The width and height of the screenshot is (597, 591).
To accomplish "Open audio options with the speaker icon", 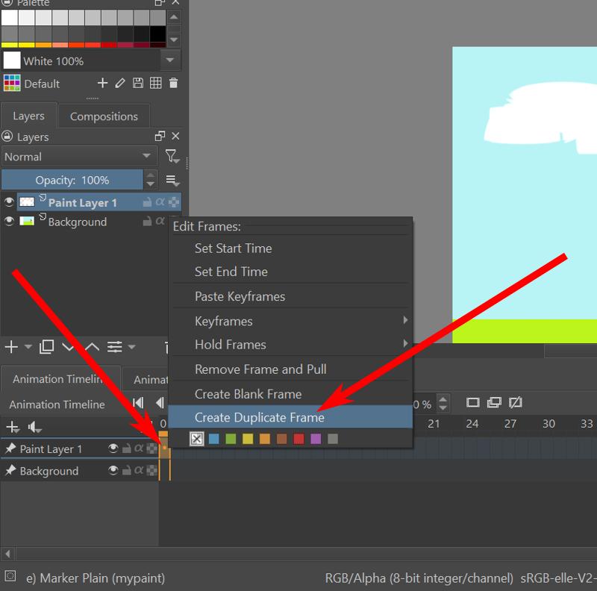I will (33, 428).
